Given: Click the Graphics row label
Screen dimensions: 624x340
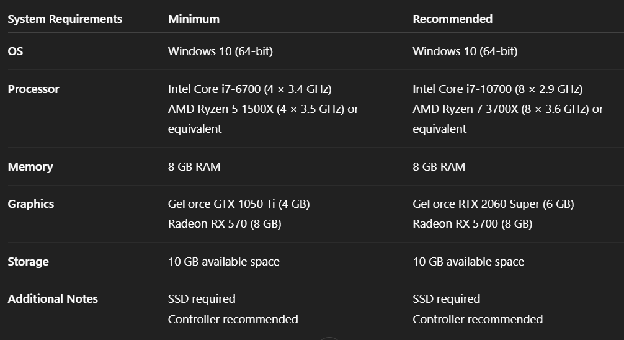Looking at the screenshot, I should pos(30,204).
